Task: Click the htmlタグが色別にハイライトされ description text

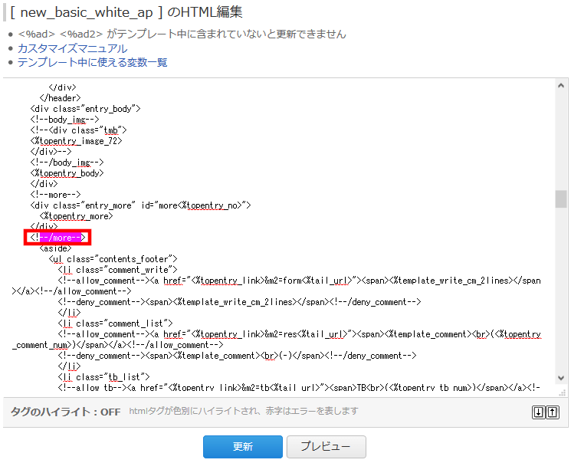Action: click(243, 412)
